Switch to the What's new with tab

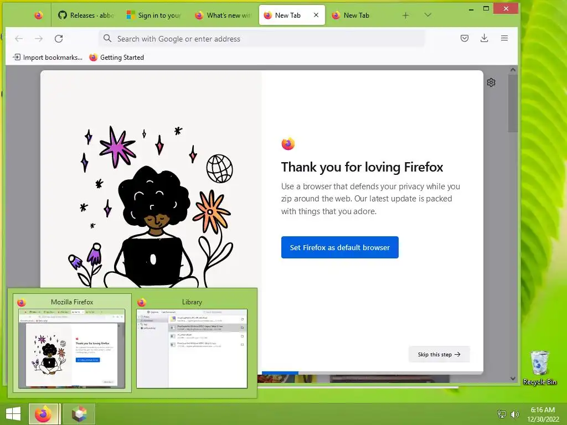(223, 15)
